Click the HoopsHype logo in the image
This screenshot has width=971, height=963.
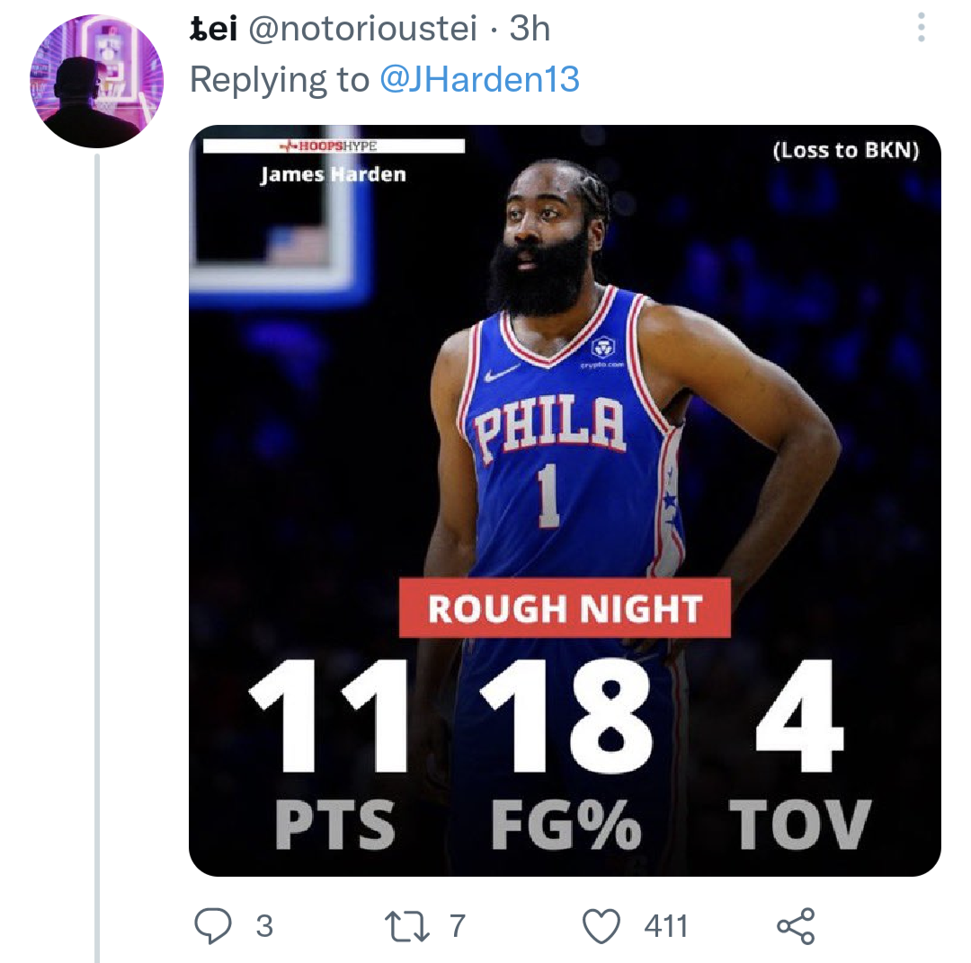coord(329,144)
